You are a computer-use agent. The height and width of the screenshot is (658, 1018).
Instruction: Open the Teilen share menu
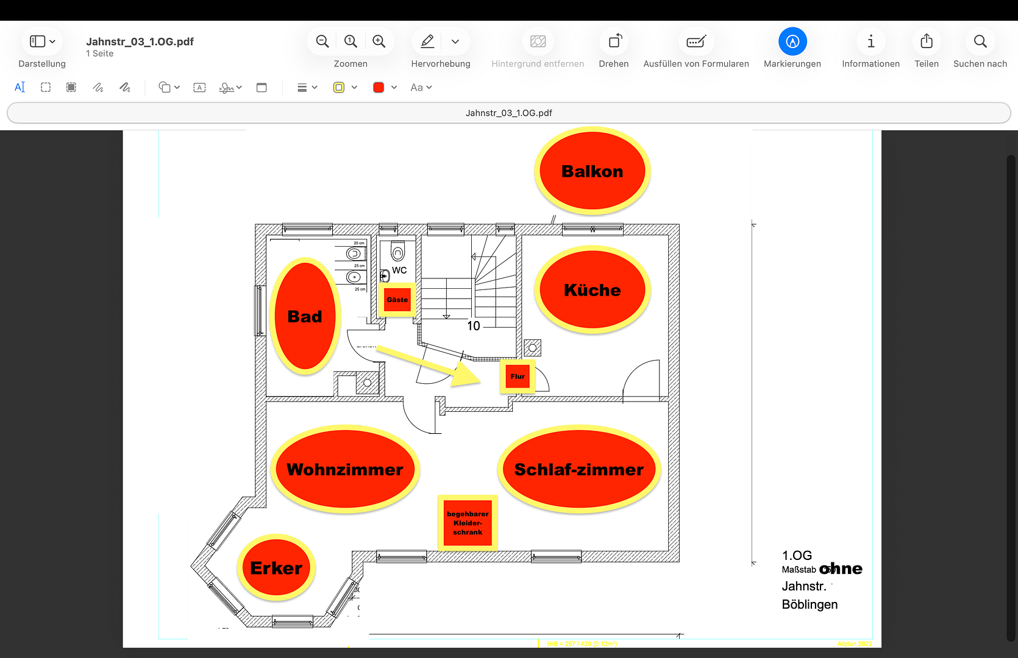(x=926, y=41)
